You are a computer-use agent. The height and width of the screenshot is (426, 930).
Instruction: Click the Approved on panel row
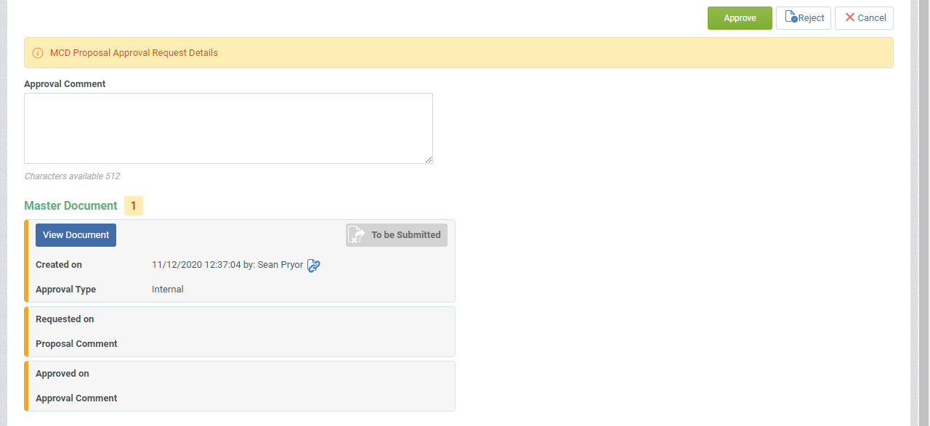240,374
